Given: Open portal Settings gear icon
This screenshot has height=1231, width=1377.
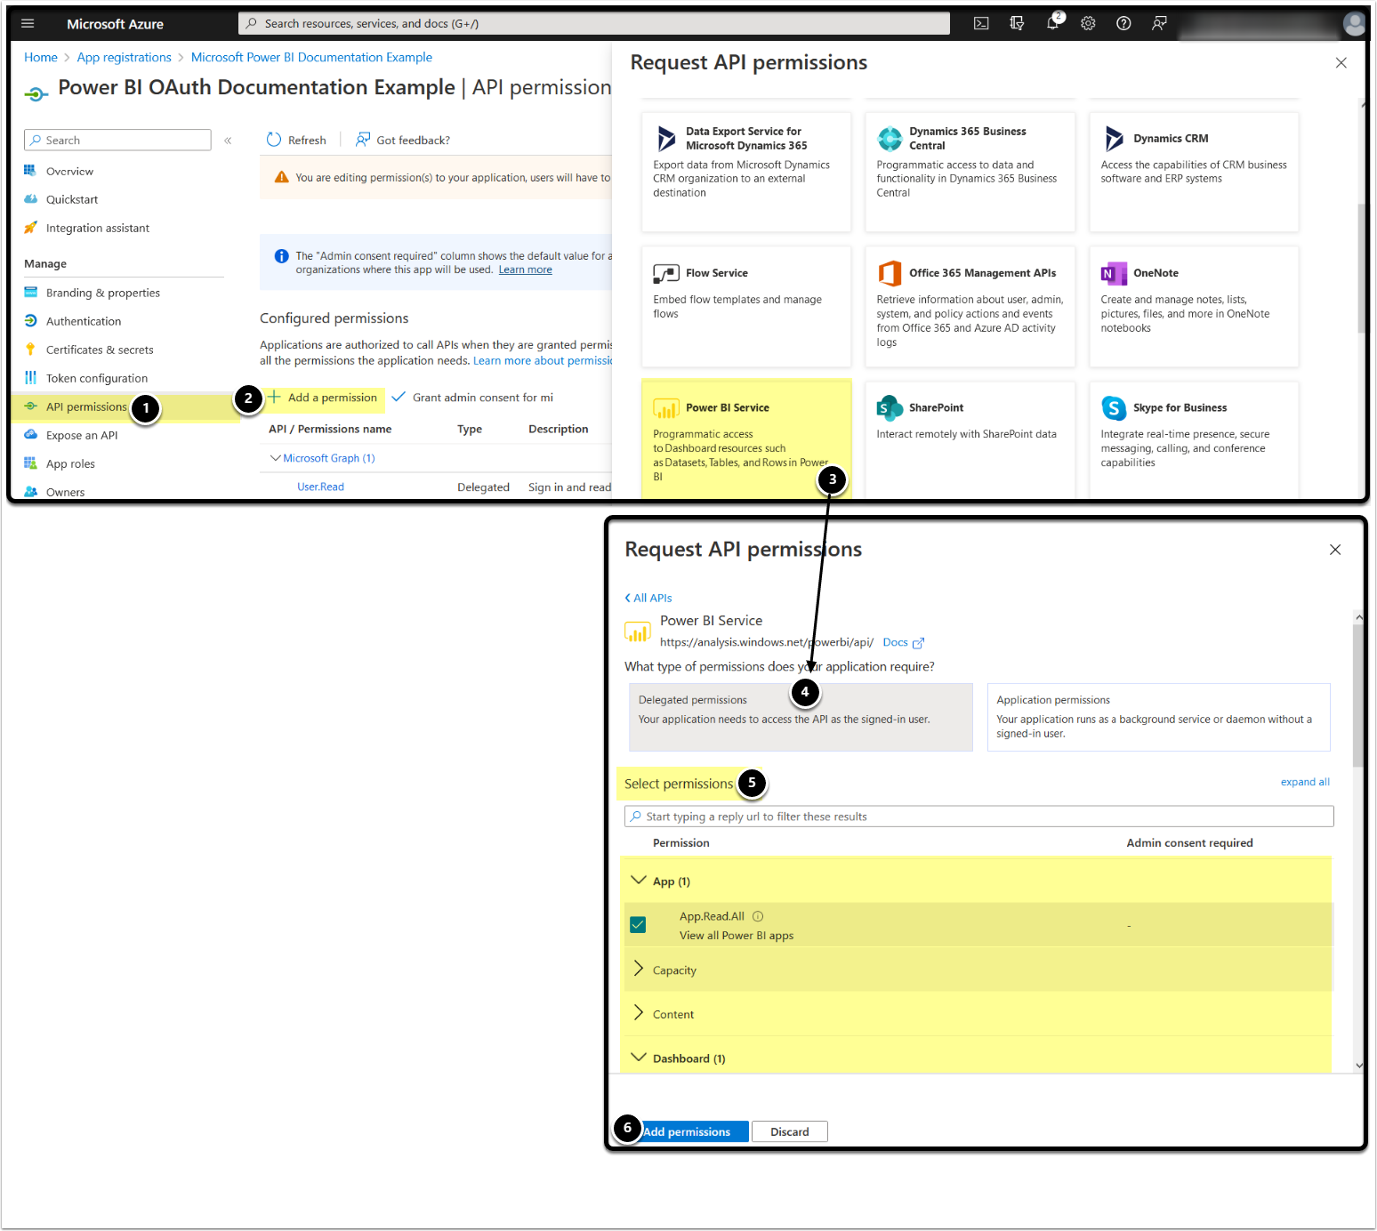Looking at the screenshot, I should coord(1088,24).
